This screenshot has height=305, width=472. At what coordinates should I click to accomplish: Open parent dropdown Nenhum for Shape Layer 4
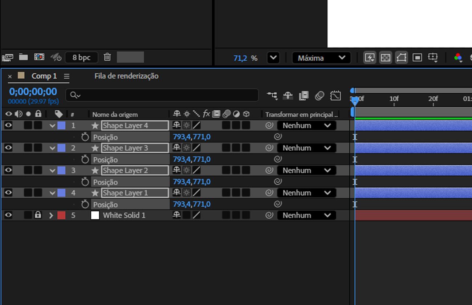307,126
